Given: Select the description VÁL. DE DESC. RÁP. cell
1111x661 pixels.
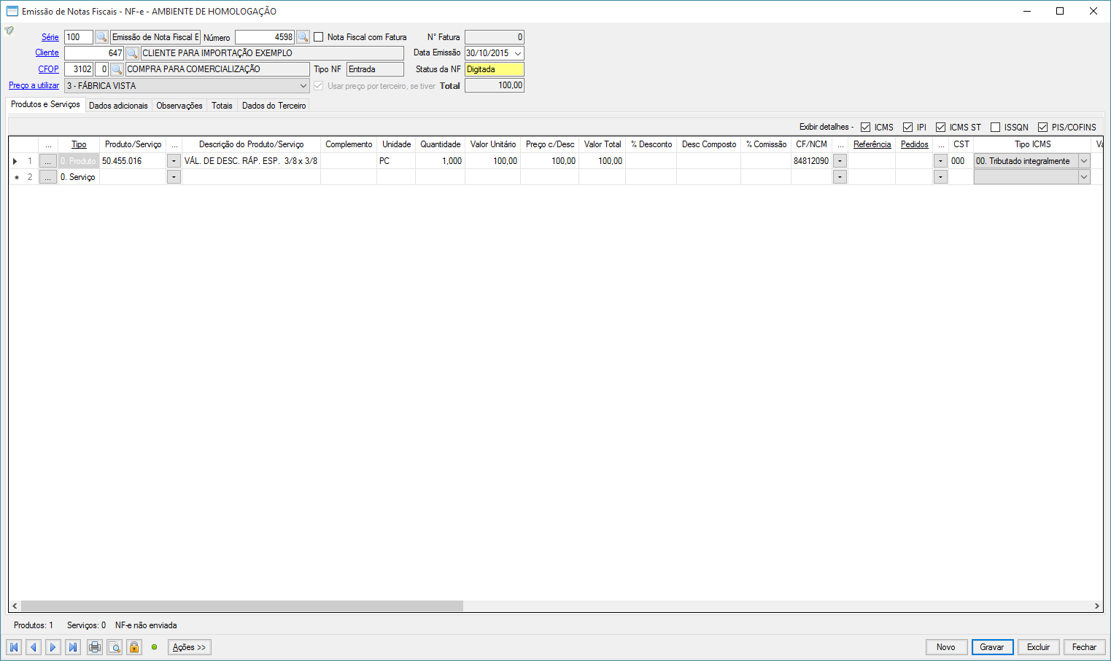Looking at the screenshot, I should 251,161.
